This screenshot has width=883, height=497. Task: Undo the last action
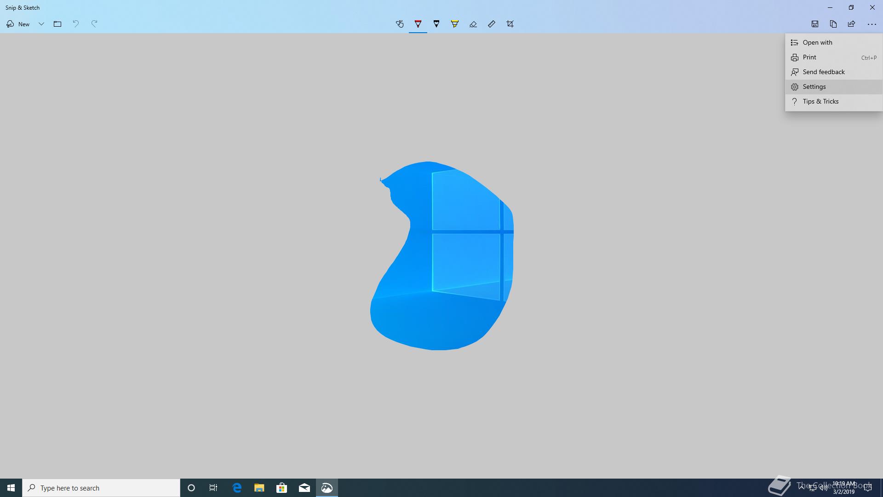tap(76, 24)
